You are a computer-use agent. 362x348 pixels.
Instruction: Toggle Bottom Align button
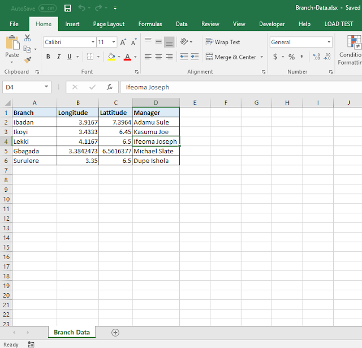click(169, 42)
